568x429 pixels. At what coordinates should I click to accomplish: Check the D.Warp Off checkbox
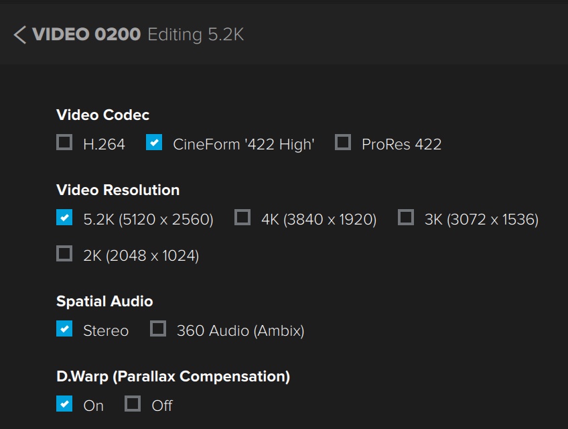coord(133,404)
